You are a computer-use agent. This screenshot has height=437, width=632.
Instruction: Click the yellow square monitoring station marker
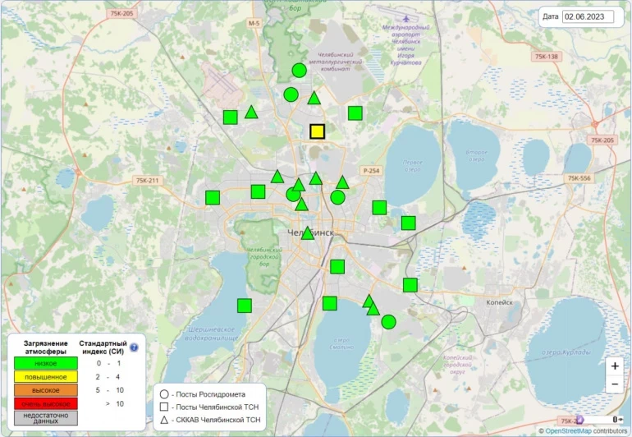(x=318, y=131)
